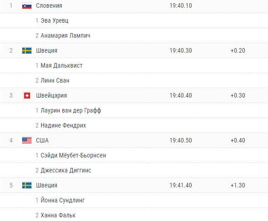Click the Slovenia flag icon
Viewport: 268px width, 221px height.
27,5
